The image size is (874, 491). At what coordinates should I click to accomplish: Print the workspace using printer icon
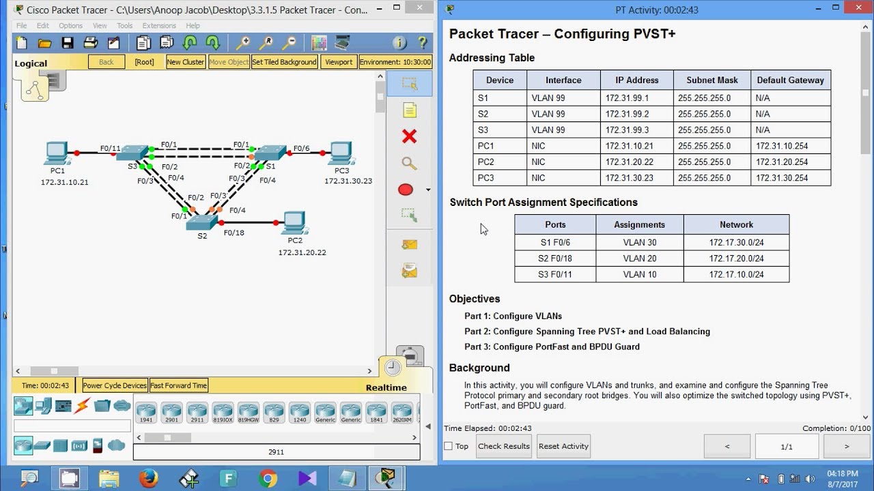click(x=90, y=43)
